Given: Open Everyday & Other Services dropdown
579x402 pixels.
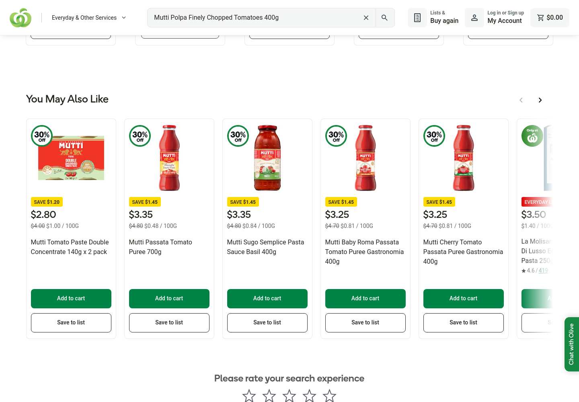Looking at the screenshot, I should pos(89,18).
